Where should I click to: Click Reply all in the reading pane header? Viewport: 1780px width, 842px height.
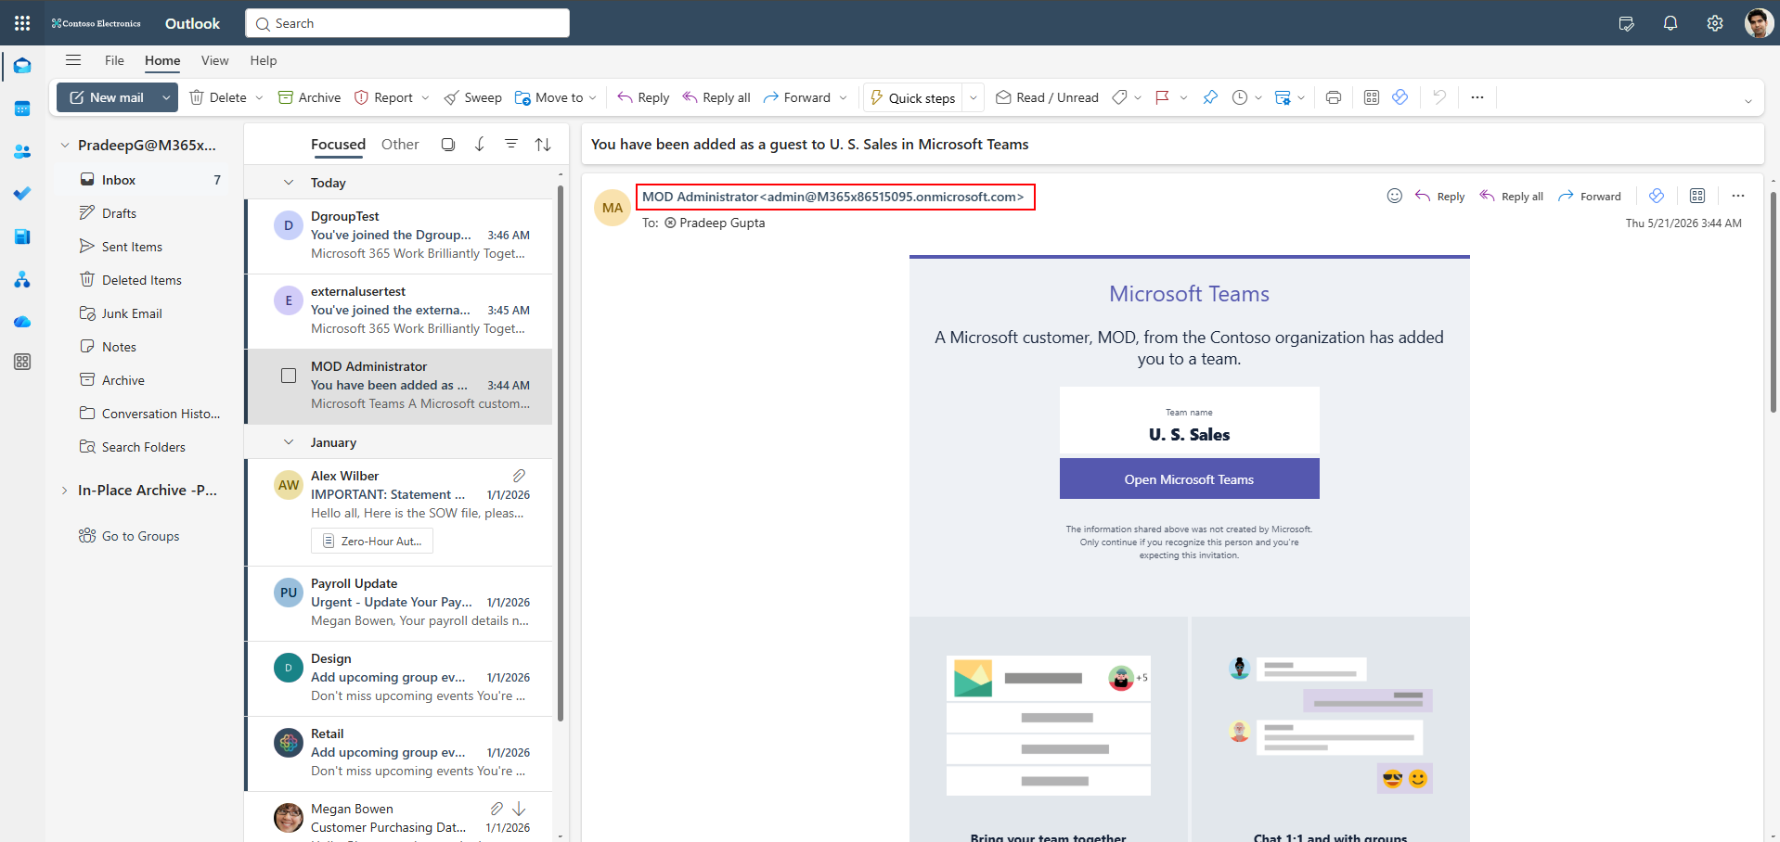[1512, 197]
